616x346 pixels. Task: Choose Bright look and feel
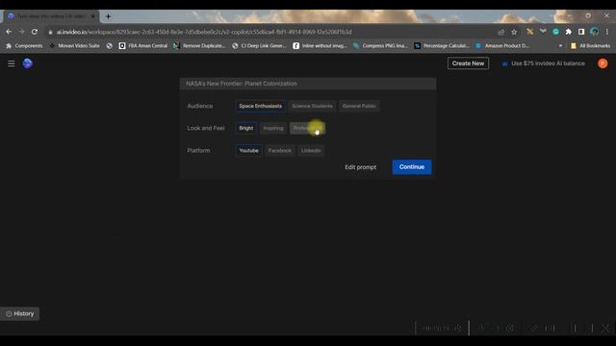click(246, 128)
